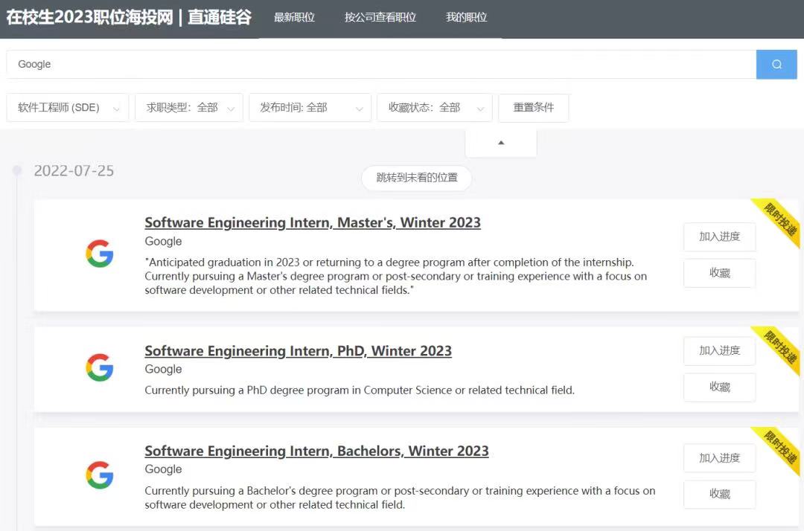
Task: Open the 求职类型 dropdown
Action: 189,108
